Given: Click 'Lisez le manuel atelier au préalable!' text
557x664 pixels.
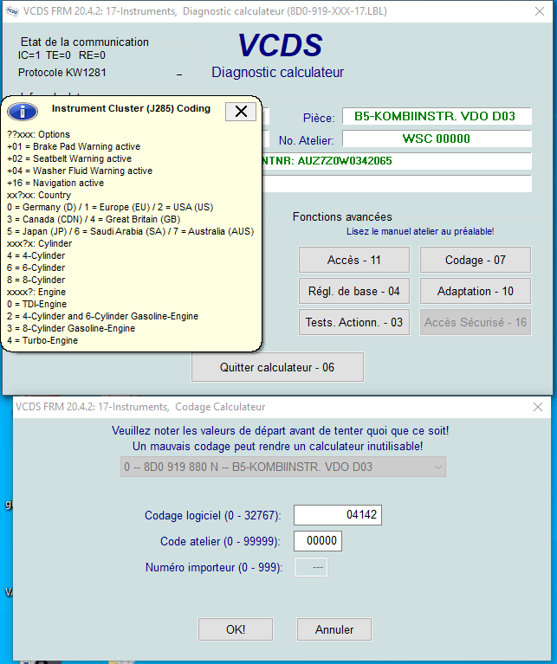Looking at the screenshot, I should [x=420, y=231].
